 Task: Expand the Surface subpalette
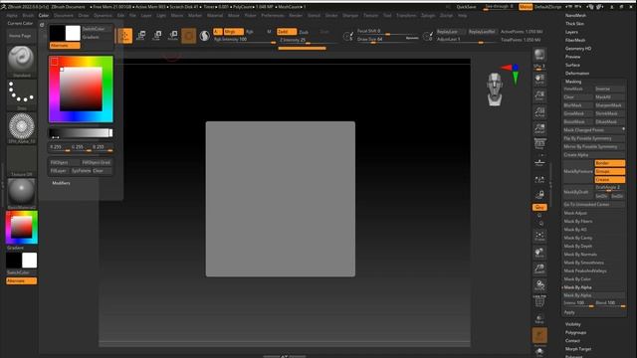(x=572, y=65)
